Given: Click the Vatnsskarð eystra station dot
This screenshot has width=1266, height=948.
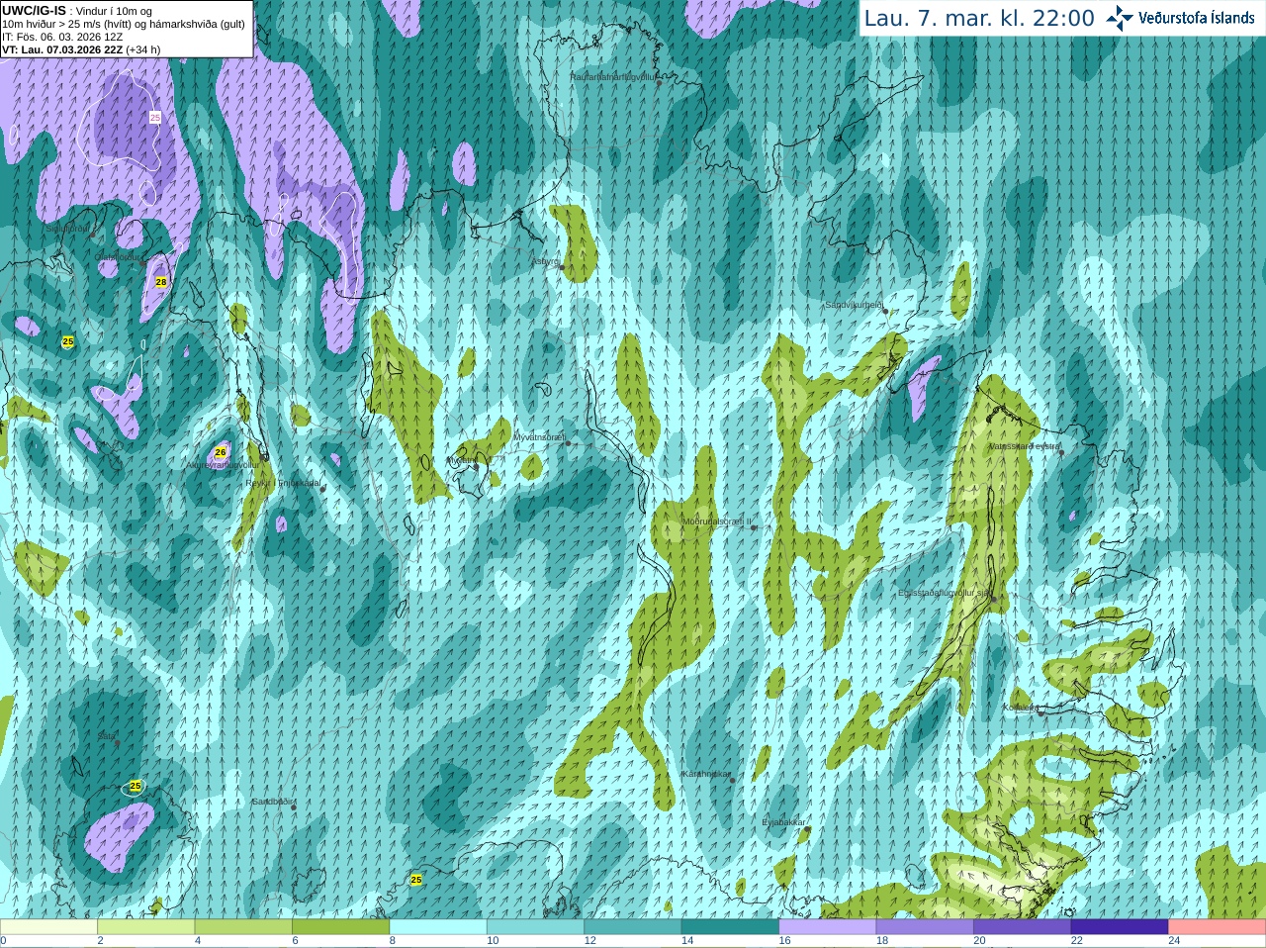Looking at the screenshot, I should click(1061, 452).
